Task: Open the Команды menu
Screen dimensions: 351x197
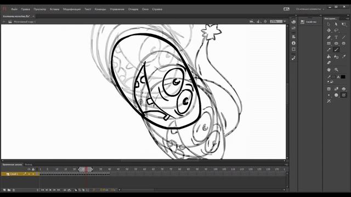Action: 100,9
